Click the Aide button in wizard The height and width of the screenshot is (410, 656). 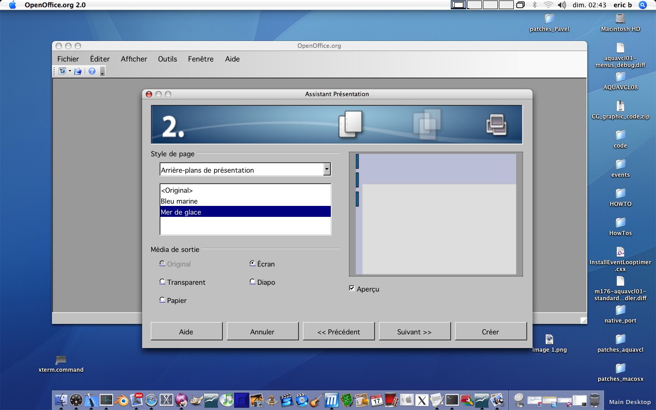(x=186, y=331)
